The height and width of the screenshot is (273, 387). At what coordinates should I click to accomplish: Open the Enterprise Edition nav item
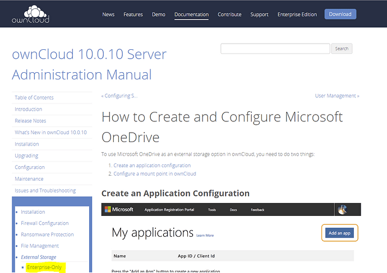pyautogui.click(x=297, y=15)
